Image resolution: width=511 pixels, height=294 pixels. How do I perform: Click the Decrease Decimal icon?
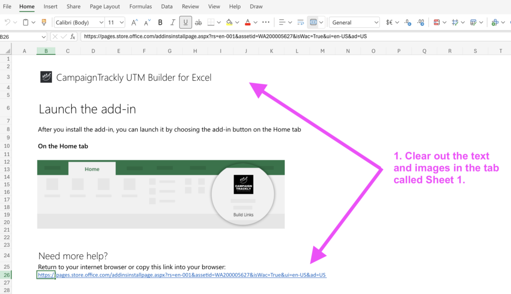[x=408, y=22]
